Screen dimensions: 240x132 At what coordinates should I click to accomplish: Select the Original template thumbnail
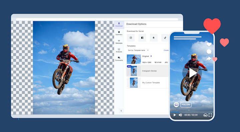click(134, 59)
